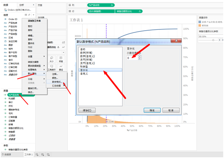Image resolution: width=224 pixels, height=158 pixels.
Task: Click the New Worksheet icon beside 工作表 1
Action: pos(37,154)
